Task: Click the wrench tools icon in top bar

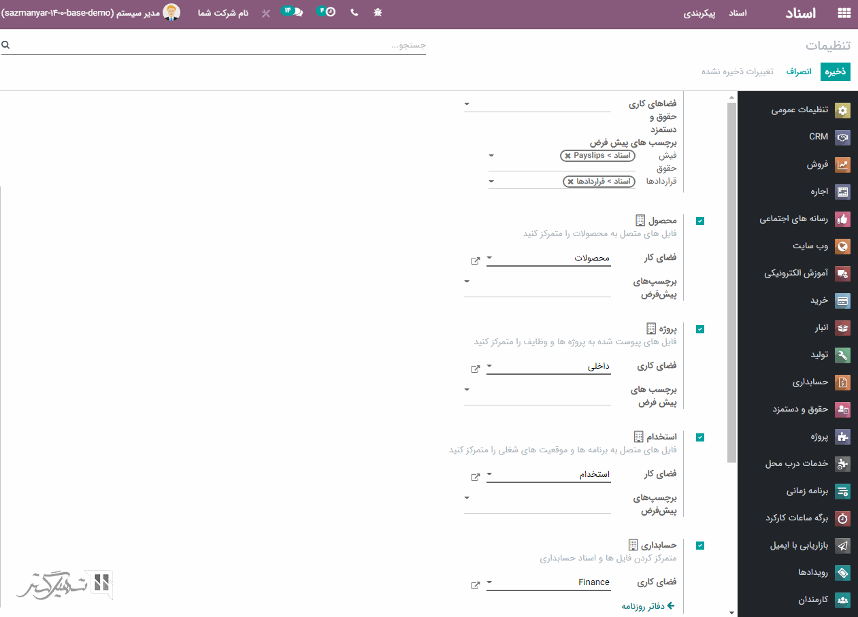Action: [x=265, y=13]
